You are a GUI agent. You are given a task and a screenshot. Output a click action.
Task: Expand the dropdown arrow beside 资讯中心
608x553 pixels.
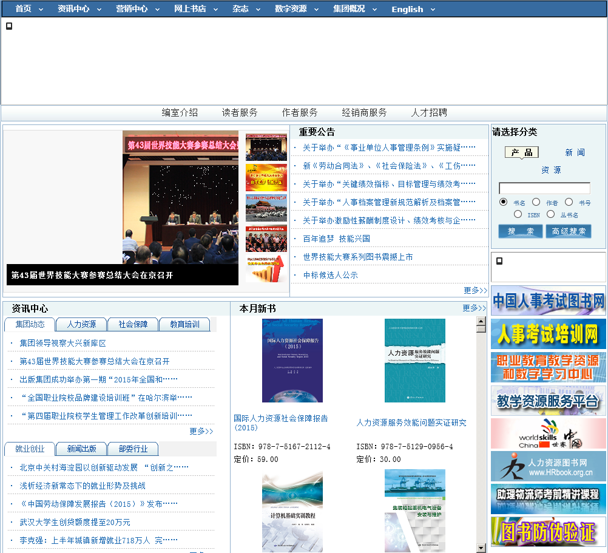[99, 9]
